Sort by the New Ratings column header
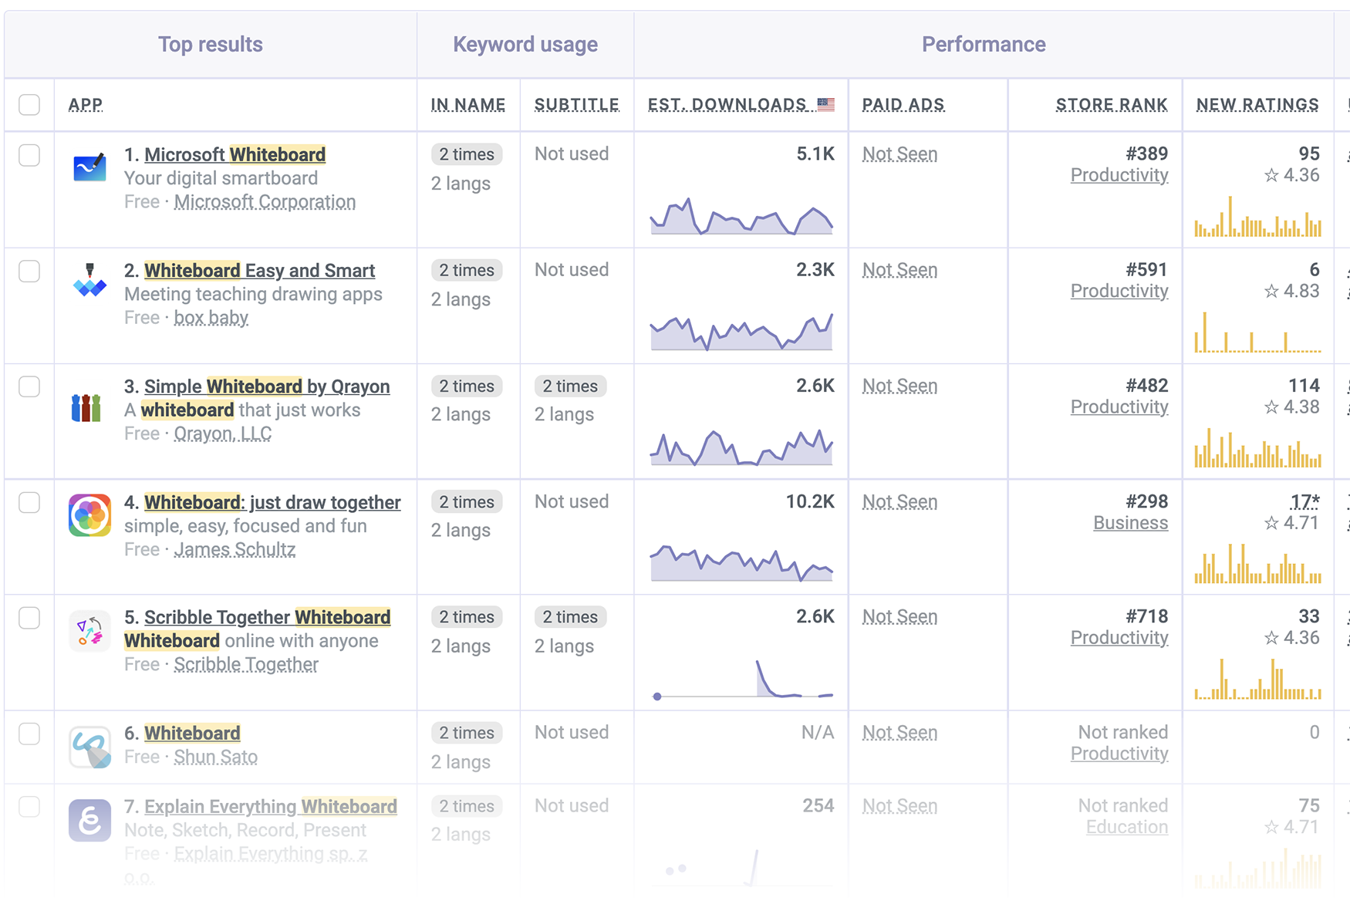1350x921 pixels. point(1257,105)
